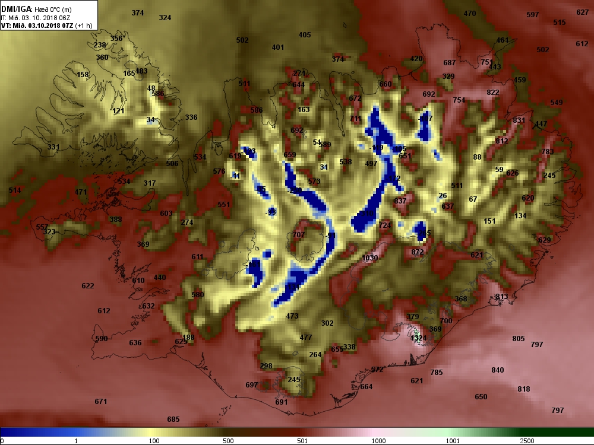Click the map value "687"
Viewport: 594px width, 445px height.
449,63
